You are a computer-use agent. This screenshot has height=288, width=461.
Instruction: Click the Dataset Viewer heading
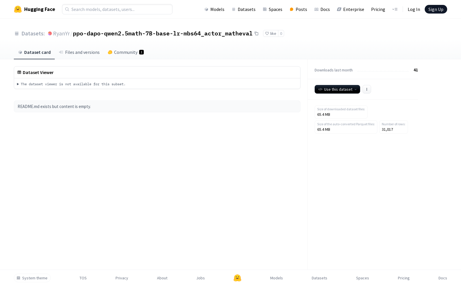coord(38,73)
